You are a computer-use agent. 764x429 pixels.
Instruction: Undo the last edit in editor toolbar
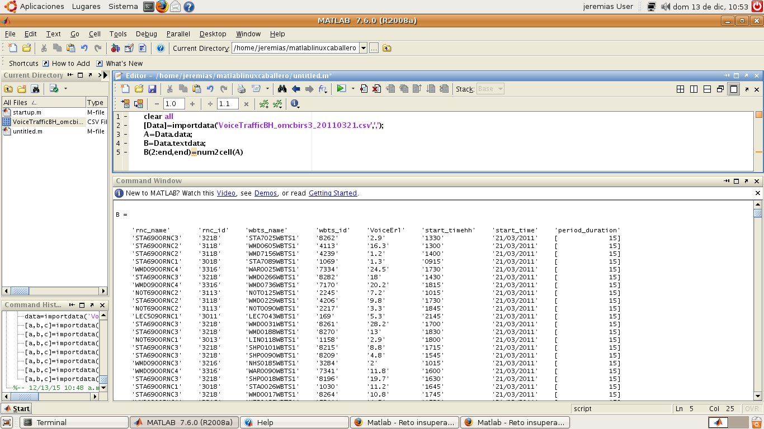210,89
